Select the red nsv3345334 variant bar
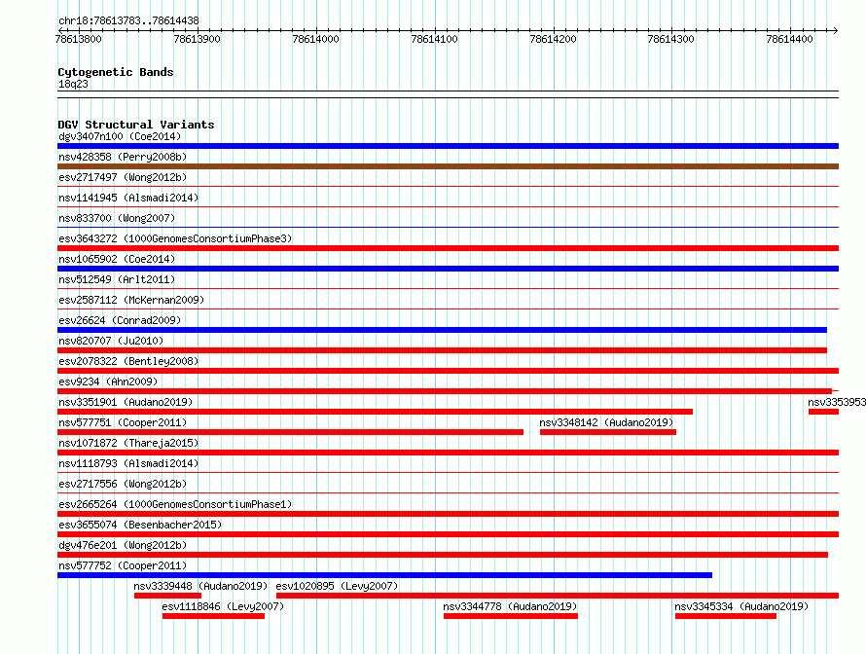The width and height of the screenshot is (866, 654). (726, 616)
